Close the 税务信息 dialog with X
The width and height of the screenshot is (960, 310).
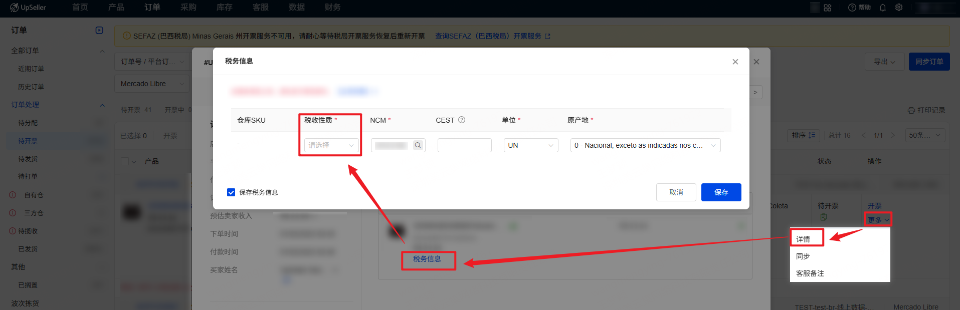tap(735, 62)
